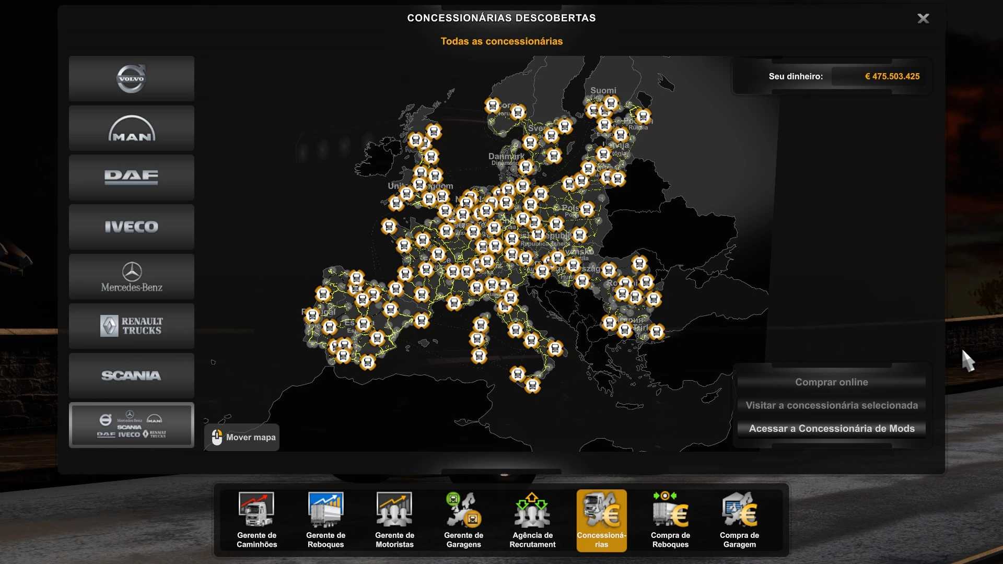Show all brands dealerships filter
Screen dimensions: 1003x564
pos(131,425)
